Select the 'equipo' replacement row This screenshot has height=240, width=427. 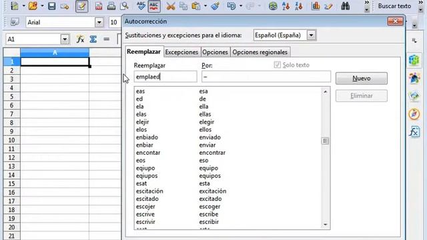point(228,168)
